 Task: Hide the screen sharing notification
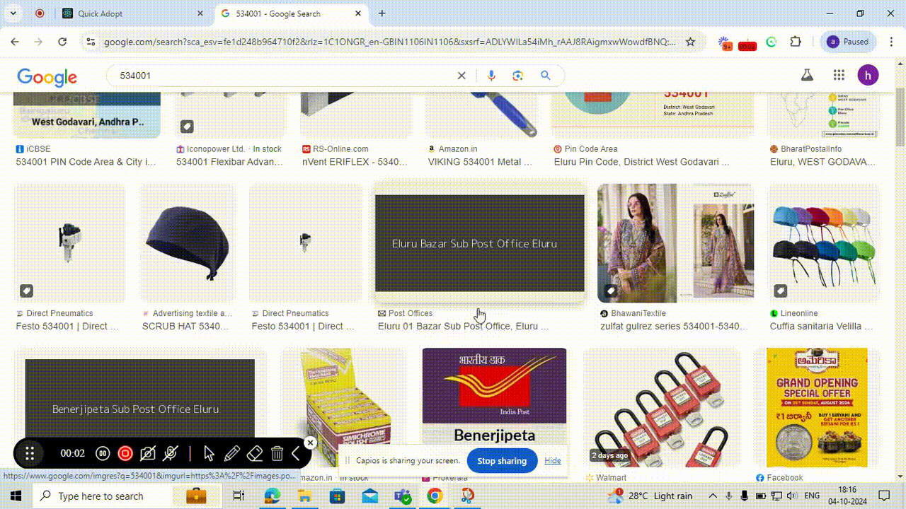coord(553,461)
